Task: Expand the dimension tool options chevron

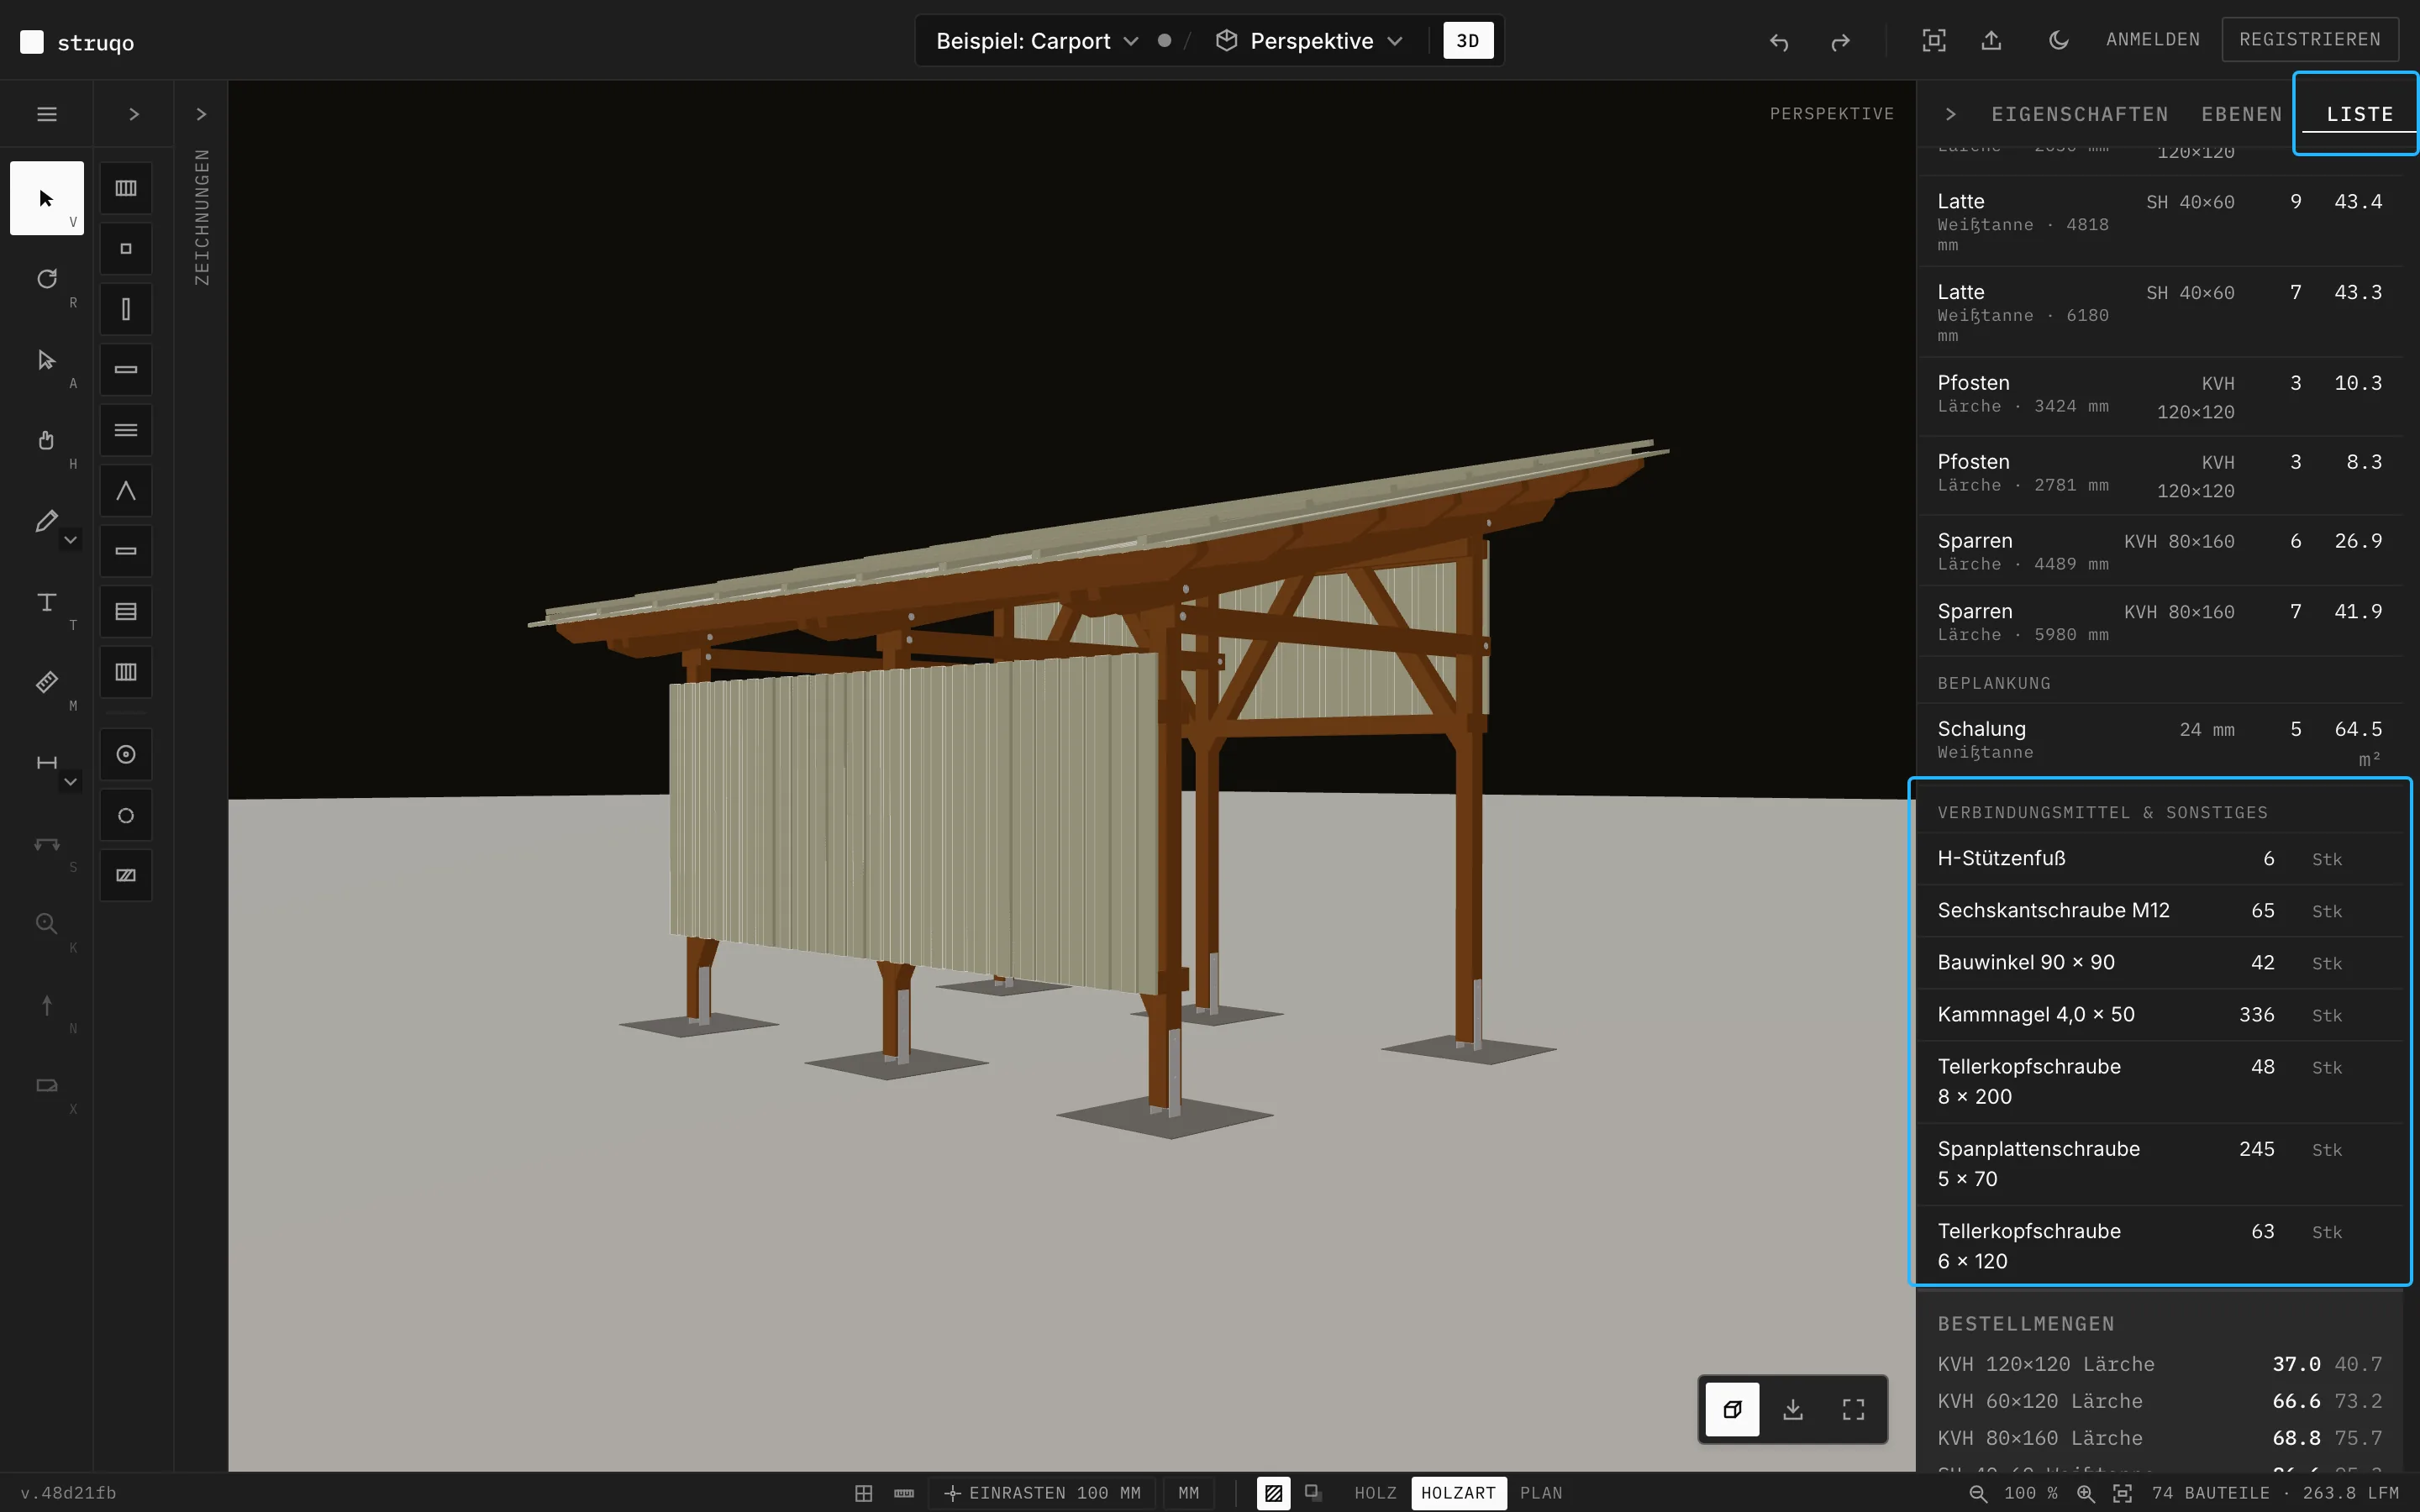Action: (70, 782)
